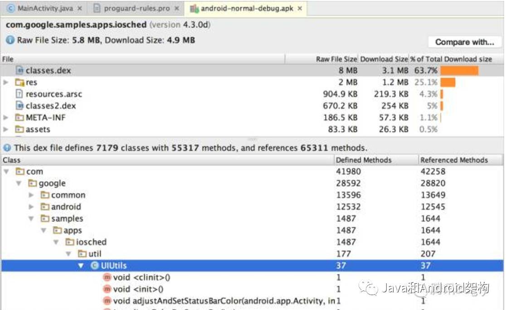Collapse the UIUtils class node
Screen dimensions: 506x310
click(81, 266)
